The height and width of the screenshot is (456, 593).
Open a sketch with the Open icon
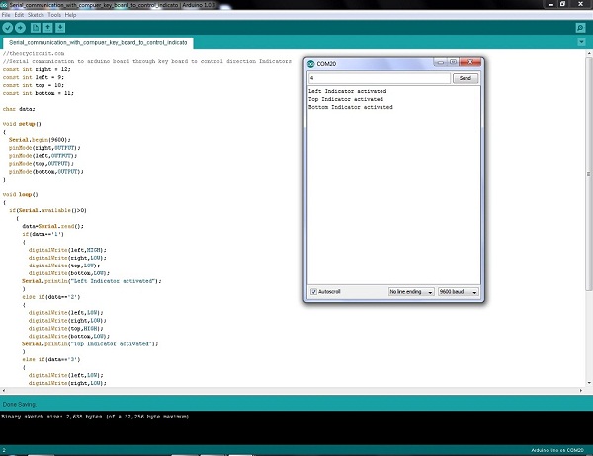pyautogui.click(x=48, y=28)
